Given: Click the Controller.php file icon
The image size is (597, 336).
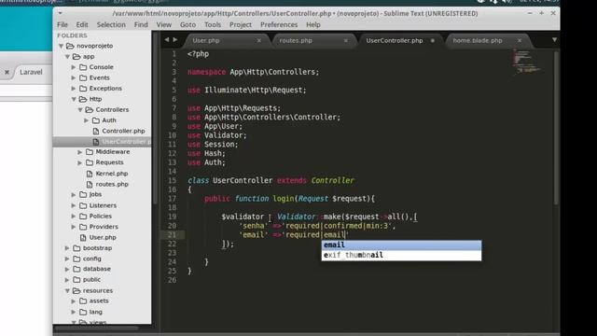Looking at the screenshot, I should 96,131.
